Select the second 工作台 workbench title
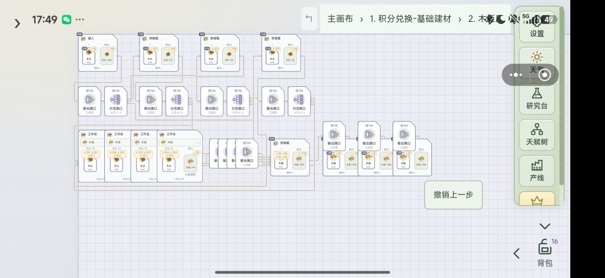 pos(119,134)
